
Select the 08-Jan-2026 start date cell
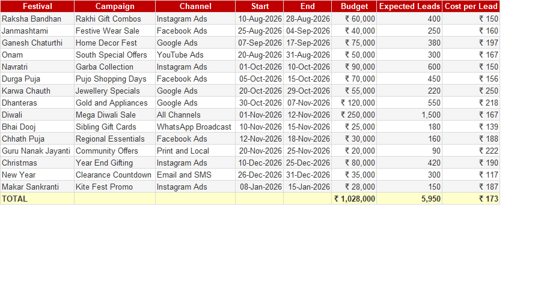(x=260, y=187)
